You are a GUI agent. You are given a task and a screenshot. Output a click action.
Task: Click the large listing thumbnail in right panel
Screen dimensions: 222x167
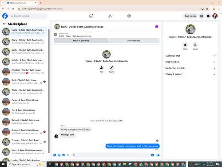coord(190,29)
